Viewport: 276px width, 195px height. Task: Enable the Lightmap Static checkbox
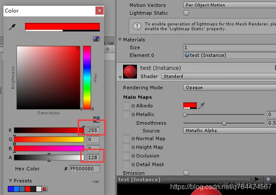coord(186,13)
